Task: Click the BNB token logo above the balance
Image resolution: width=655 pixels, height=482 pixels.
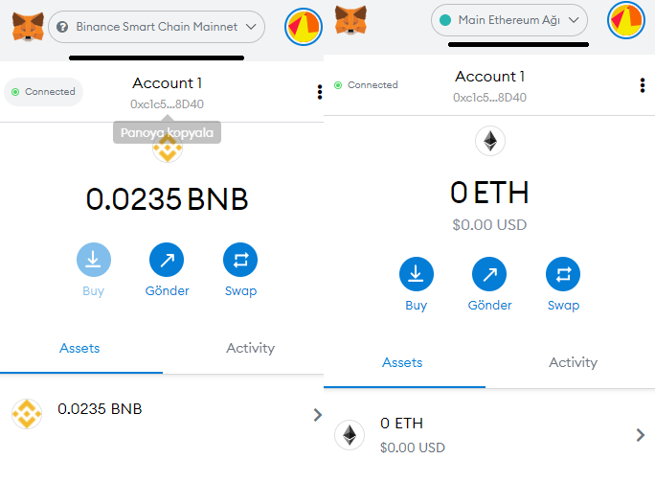Action: pos(167,148)
